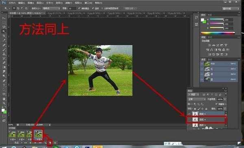Select the Hand tool
Screen dimensions: 244x148
[x=4, y=99]
